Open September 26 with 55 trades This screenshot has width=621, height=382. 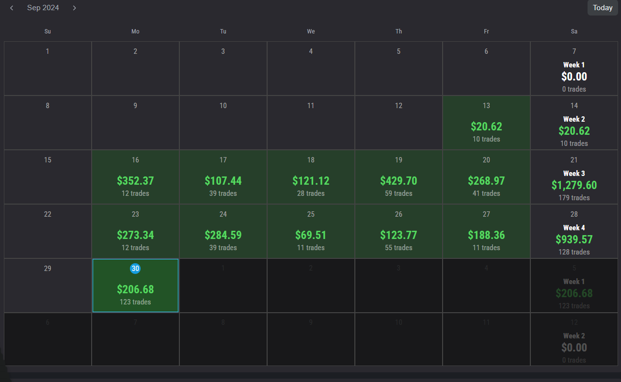[x=398, y=231]
